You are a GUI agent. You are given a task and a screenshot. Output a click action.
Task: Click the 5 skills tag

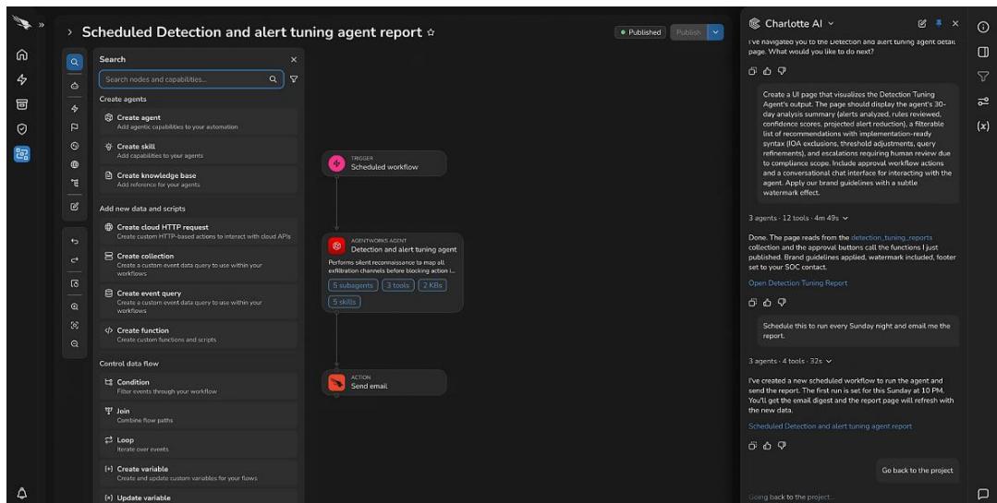[x=344, y=302]
